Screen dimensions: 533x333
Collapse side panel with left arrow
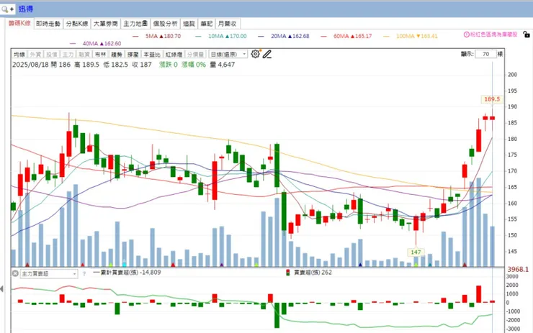2,289
